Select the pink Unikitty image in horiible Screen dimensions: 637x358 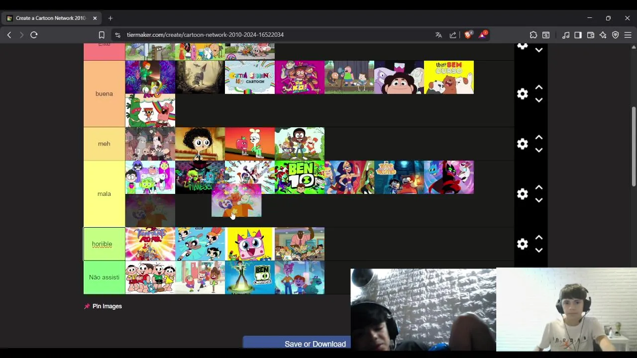click(250, 244)
